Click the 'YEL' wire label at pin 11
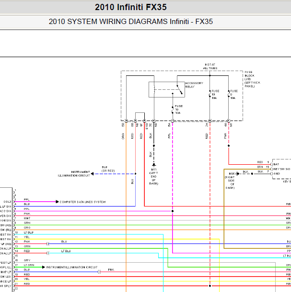The width and height of the screenshot is (291, 292). pos(26,237)
